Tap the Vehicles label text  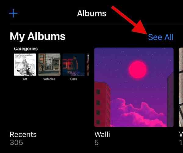(x=49, y=79)
